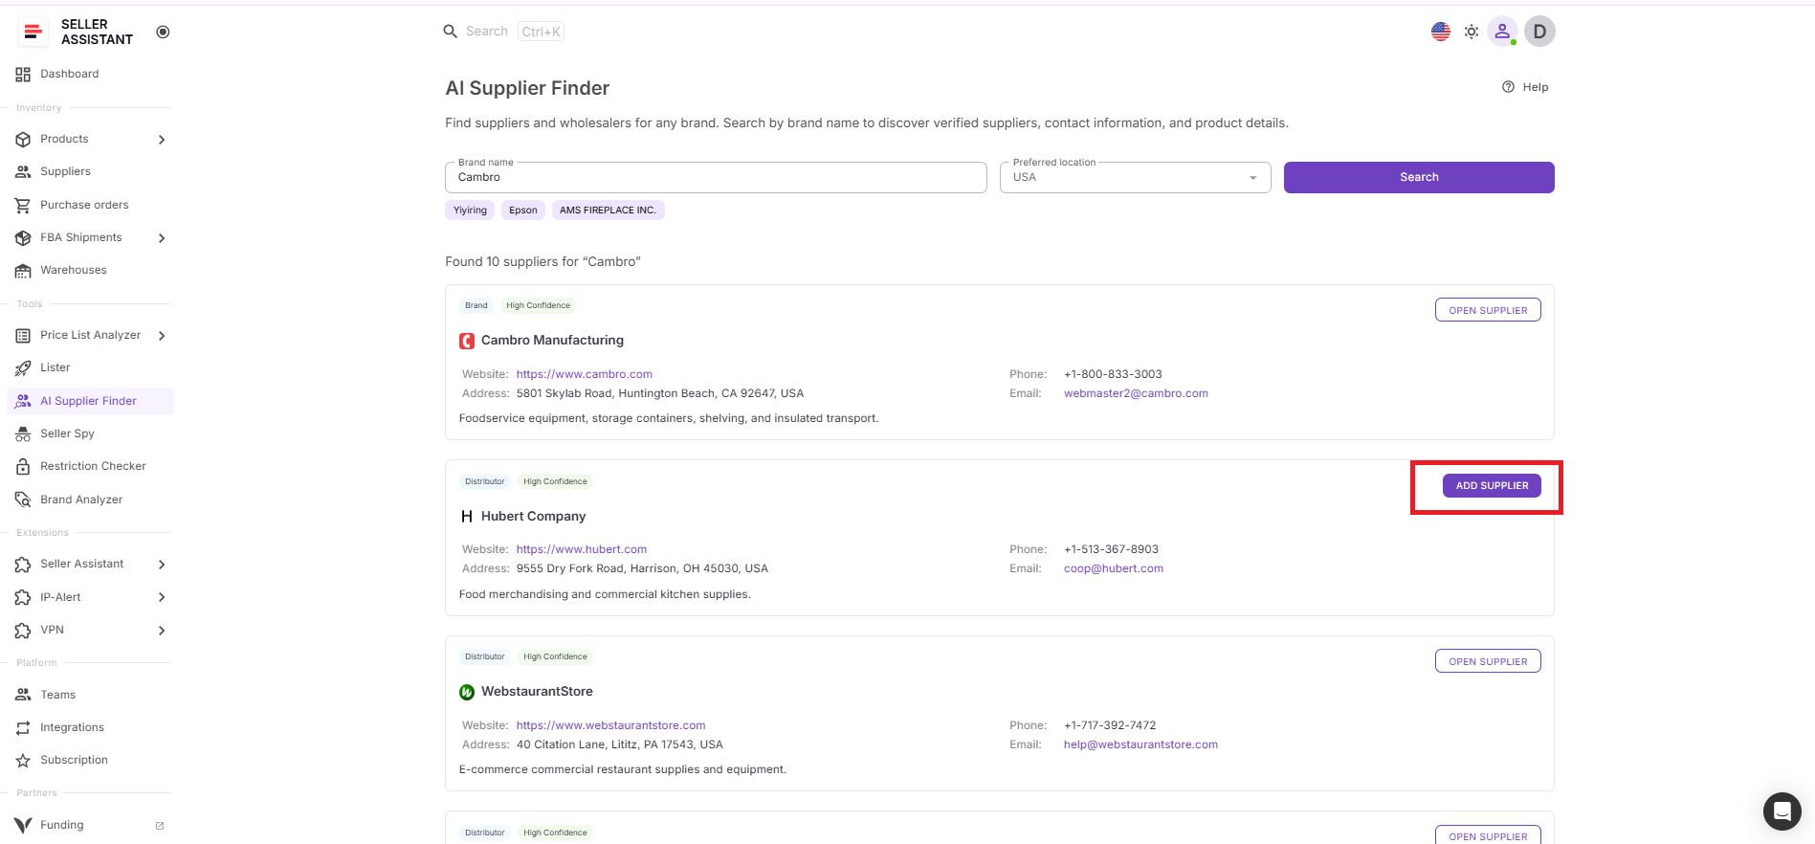Click the Seller Assistant logo icon

pyautogui.click(x=33, y=32)
